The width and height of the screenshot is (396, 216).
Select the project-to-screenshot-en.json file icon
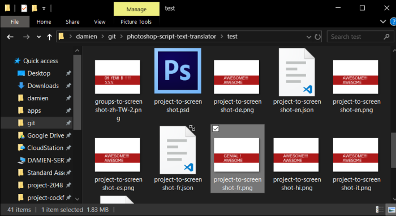point(297,72)
